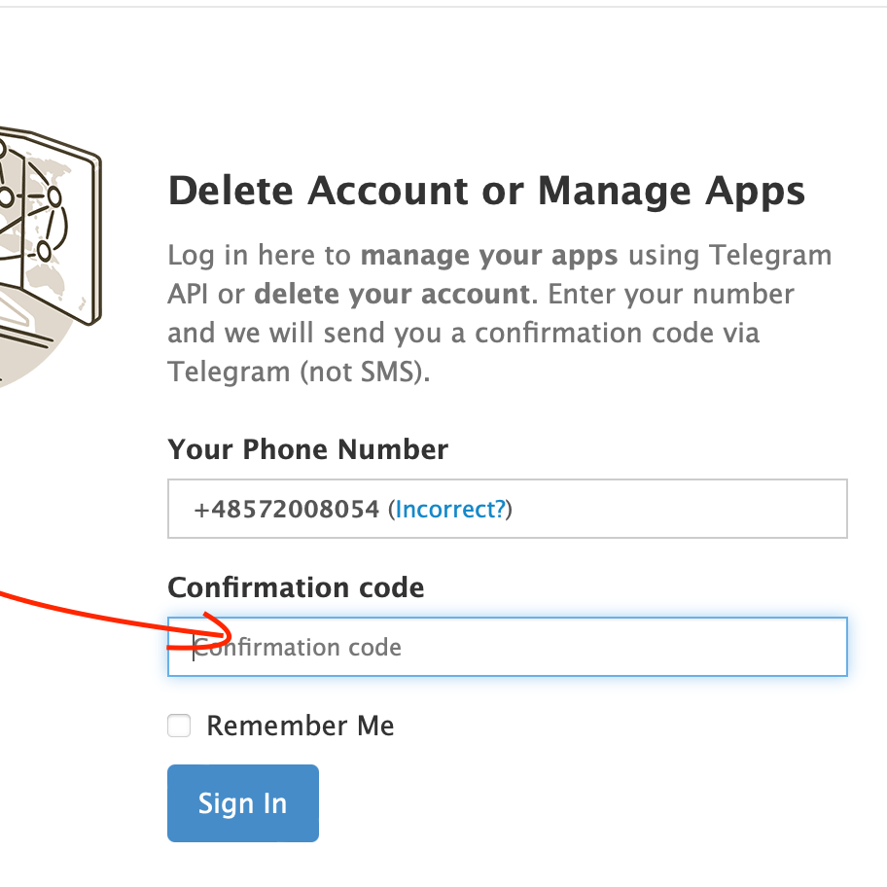Click the "Incorrect?" link
The image size is (887, 887).
[x=450, y=509]
